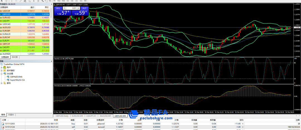Click the 0.01 lot volume field
This screenshot has width=301, height=130.
pos(74,8)
